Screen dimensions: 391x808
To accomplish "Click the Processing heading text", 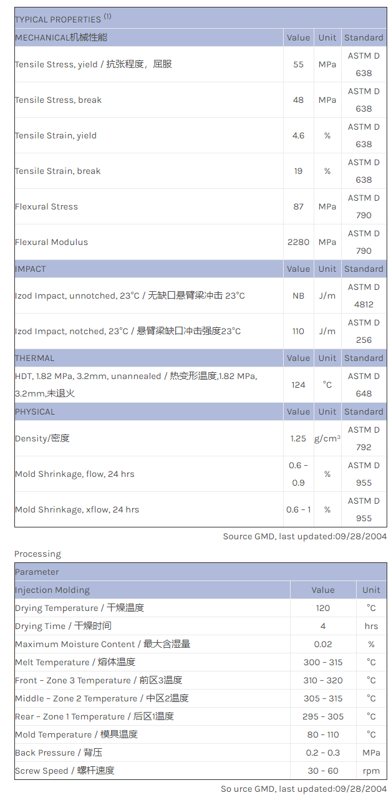I will point(38,554).
